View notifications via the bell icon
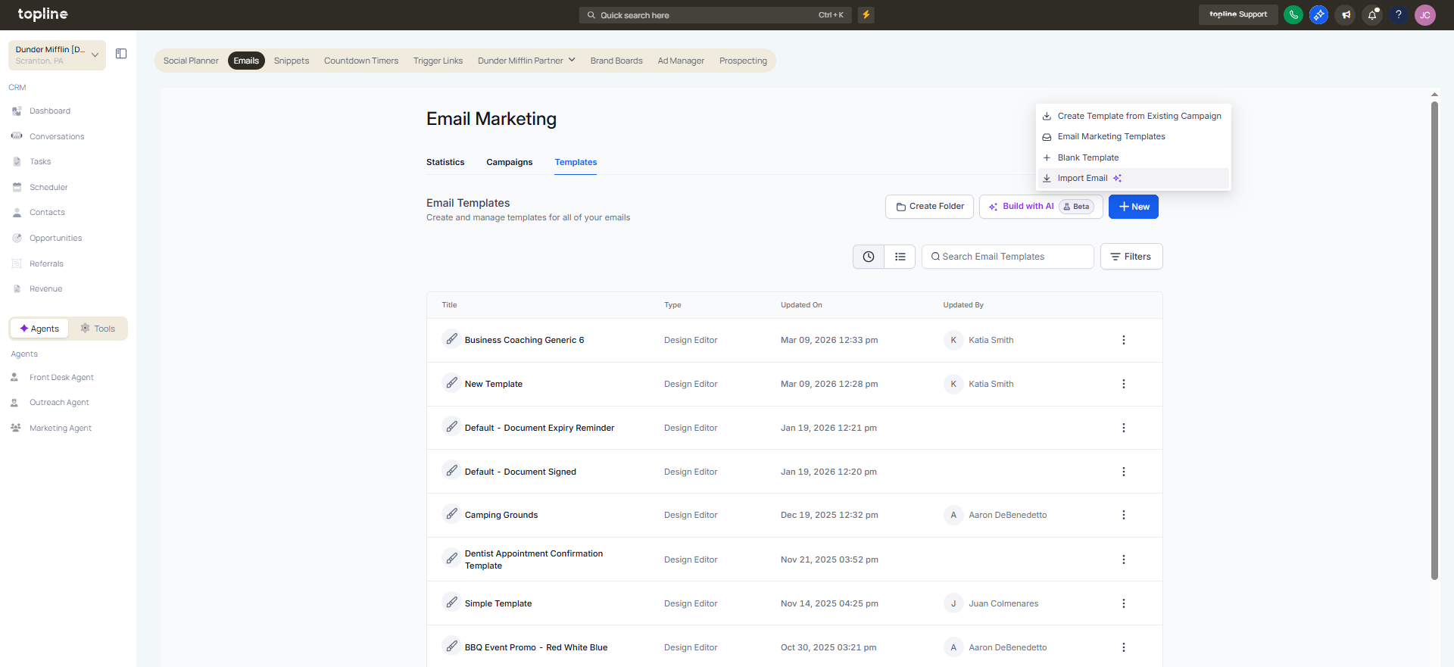This screenshot has width=1454, height=667. coord(1372,14)
